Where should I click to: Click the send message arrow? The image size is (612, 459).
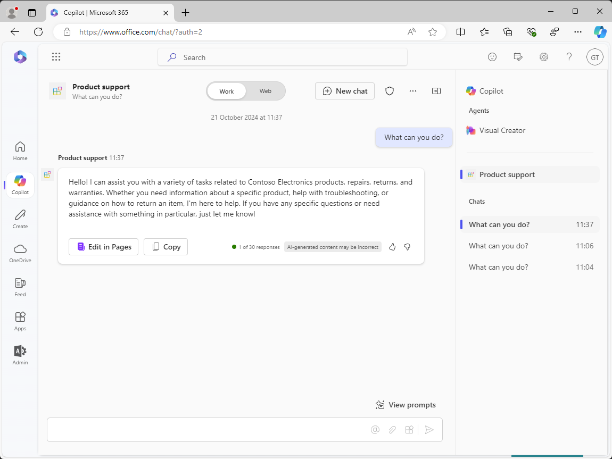click(429, 430)
